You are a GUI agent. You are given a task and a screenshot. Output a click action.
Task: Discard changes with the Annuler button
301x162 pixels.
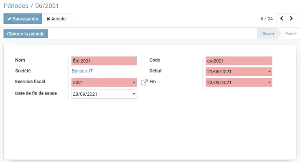click(x=57, y=19)
